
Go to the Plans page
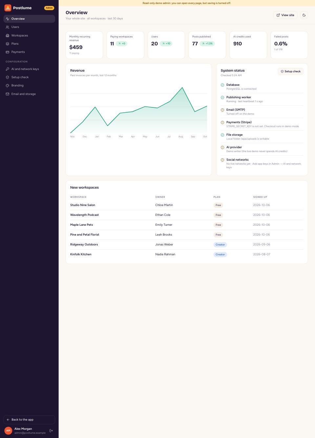click(29, 44)
